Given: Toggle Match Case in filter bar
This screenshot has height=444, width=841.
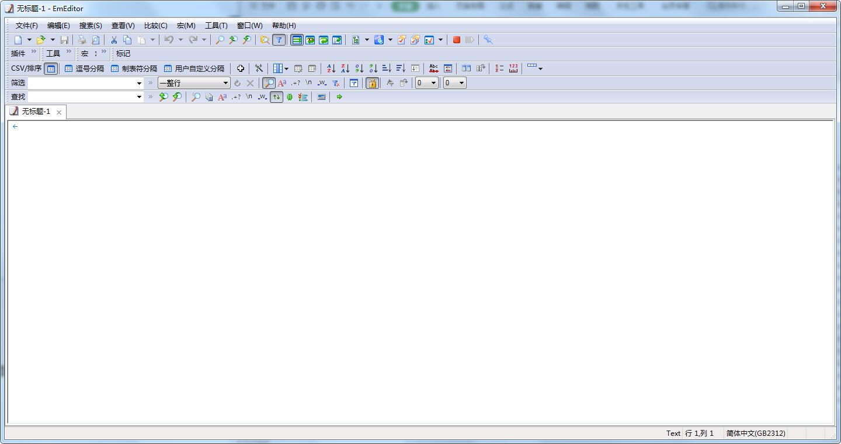Looking at the screenshot, I should [x=282, y=83].
